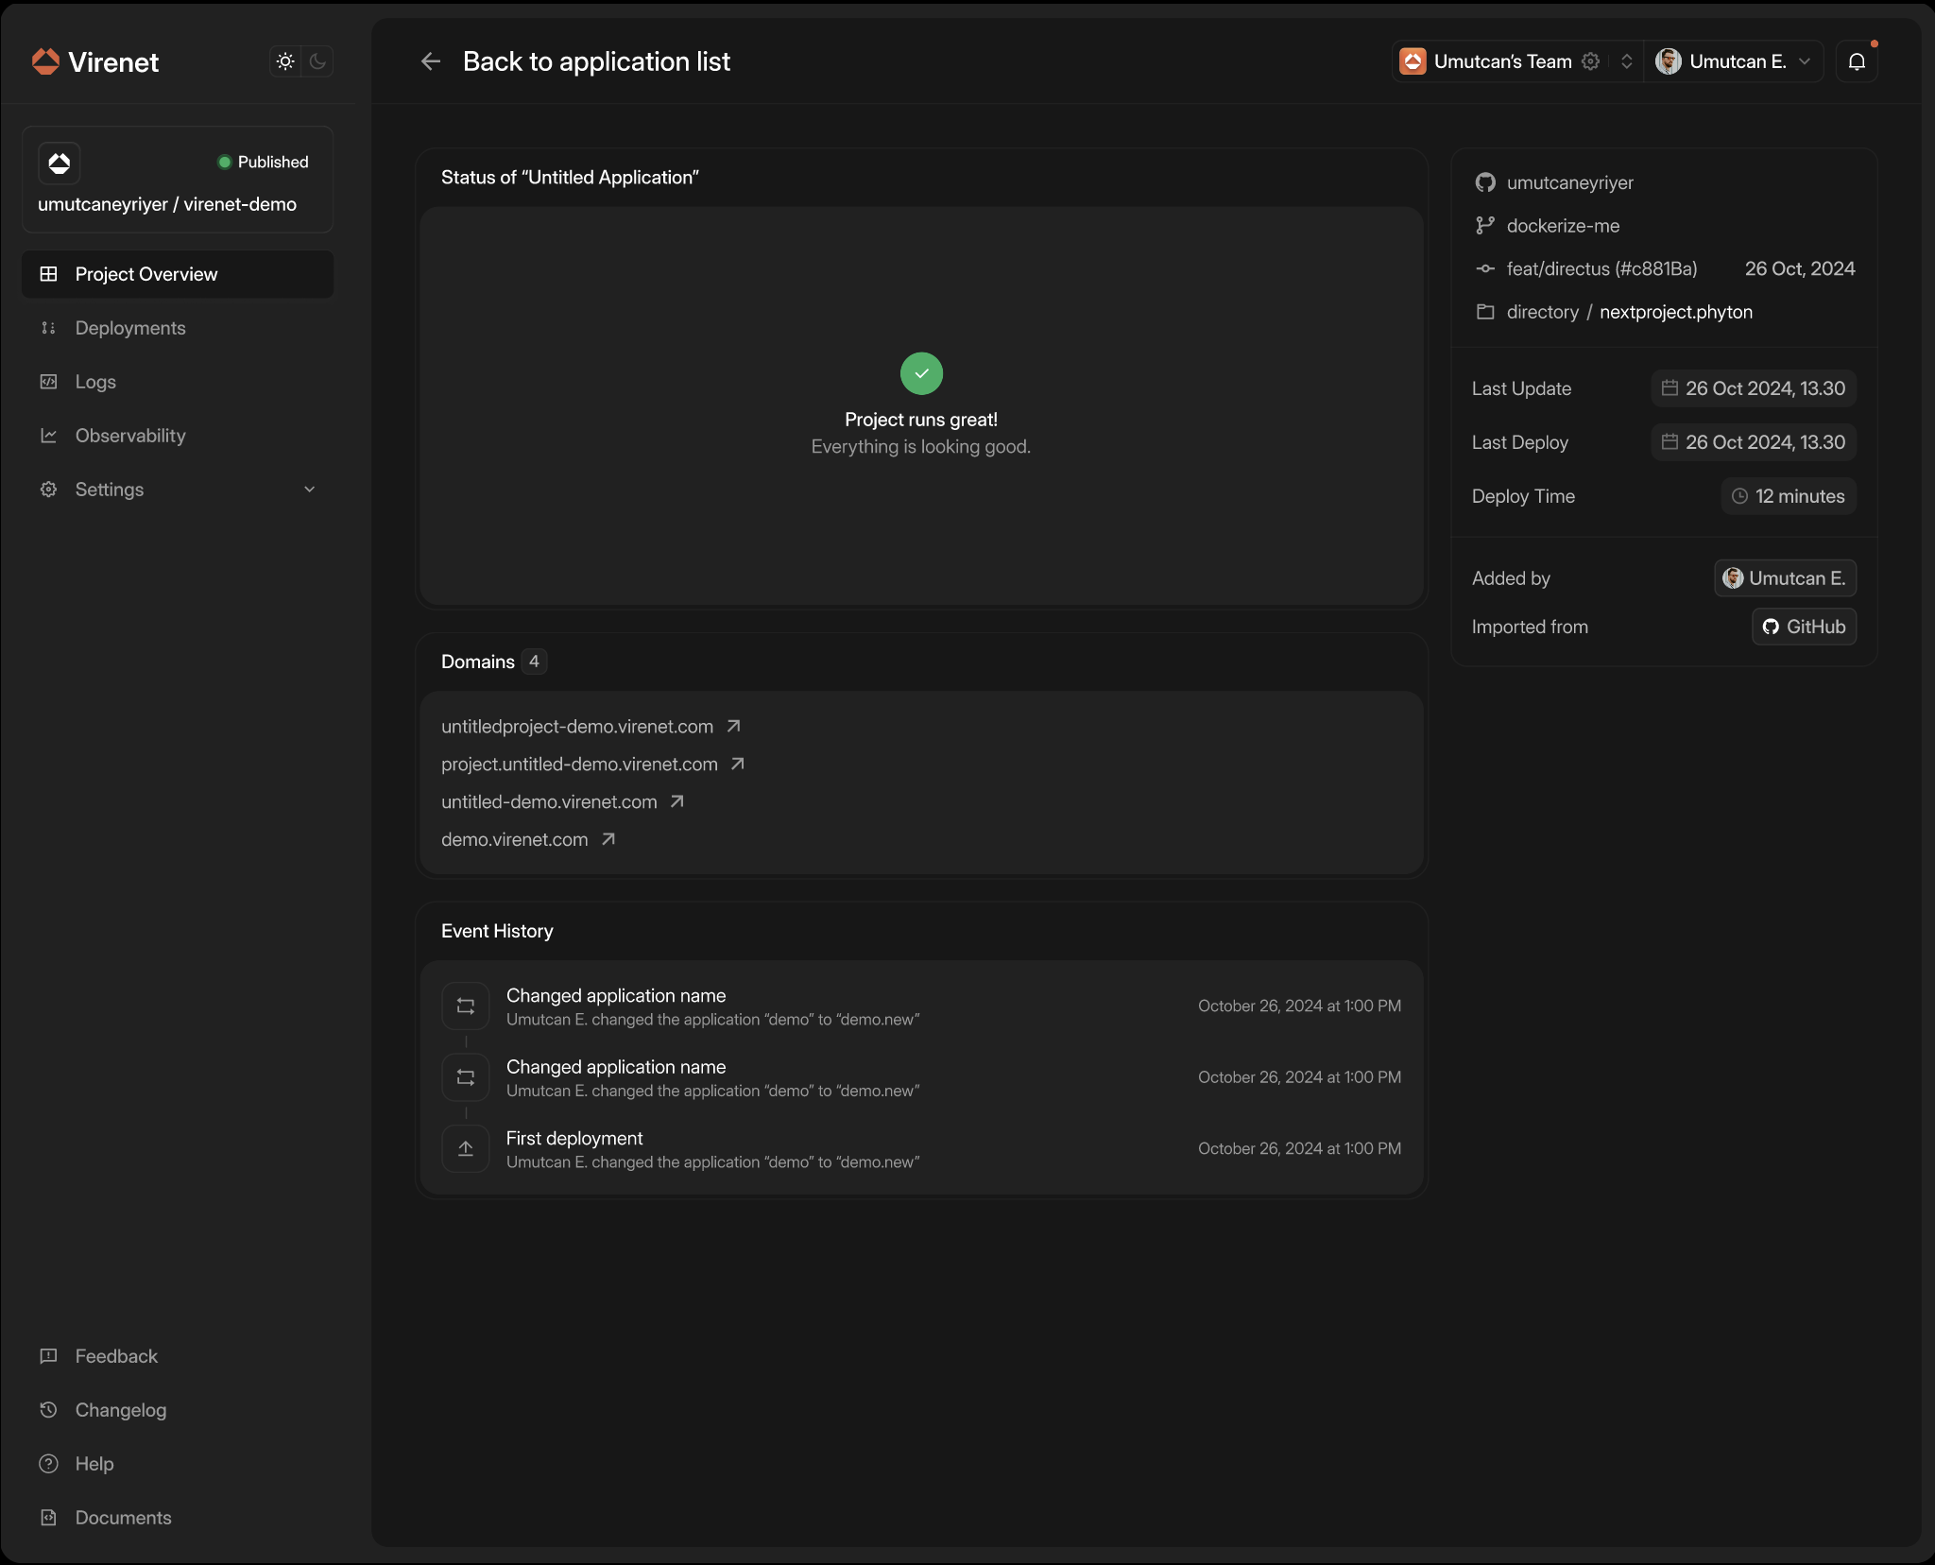Click the Observability chart icon

pos(48,436)
